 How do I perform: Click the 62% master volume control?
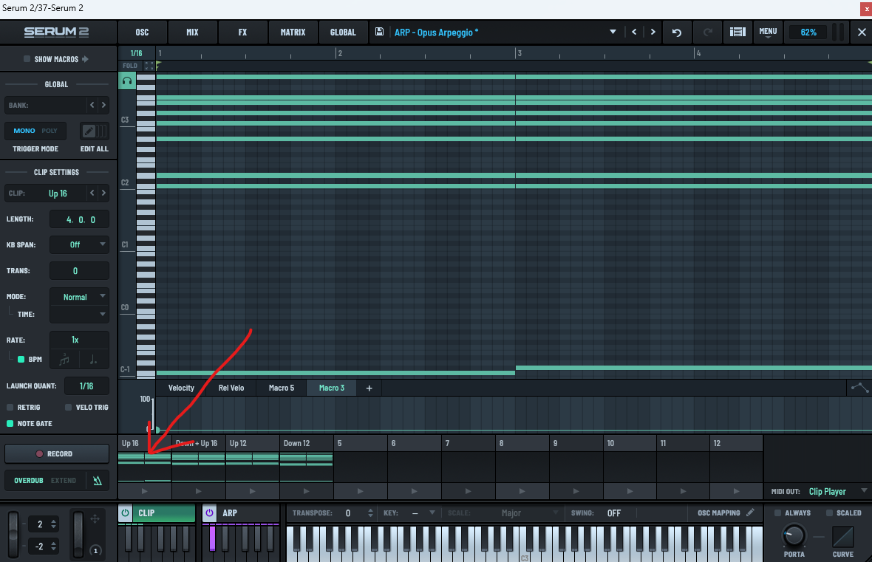(x=808, y=32)
